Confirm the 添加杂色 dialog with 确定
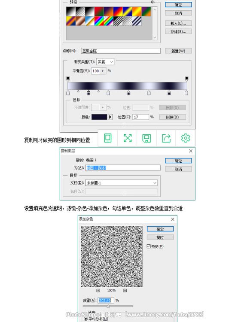The width and height of the screenshot is (226, 322). (160, 229)
